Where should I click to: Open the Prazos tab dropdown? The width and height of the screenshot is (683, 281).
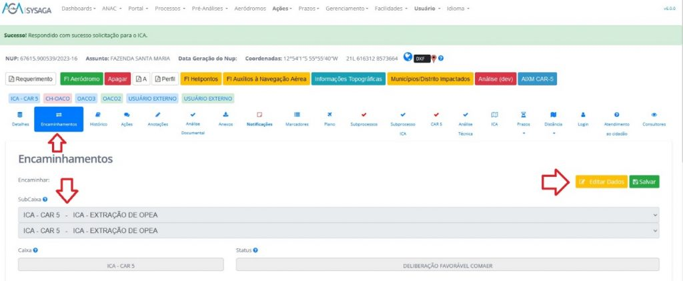(x=523, y=123)
